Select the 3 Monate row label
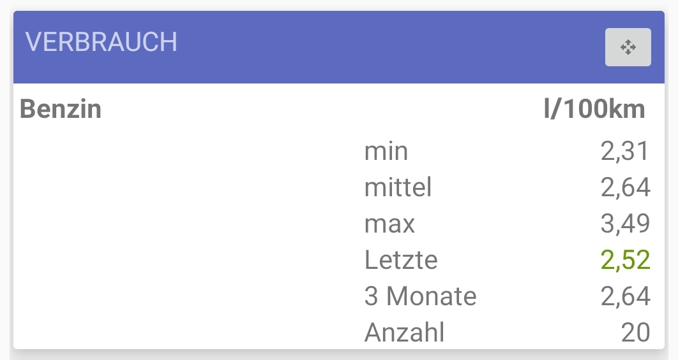The image size is (678, 360). (x=420, y=296)
